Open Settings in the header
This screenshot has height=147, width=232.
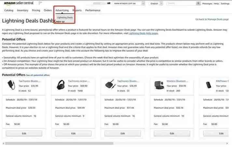(225, 4)
